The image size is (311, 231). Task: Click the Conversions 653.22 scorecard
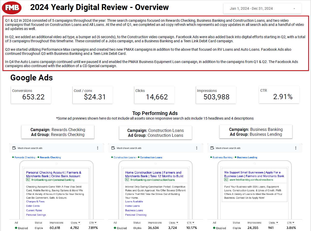pos(31,95)
